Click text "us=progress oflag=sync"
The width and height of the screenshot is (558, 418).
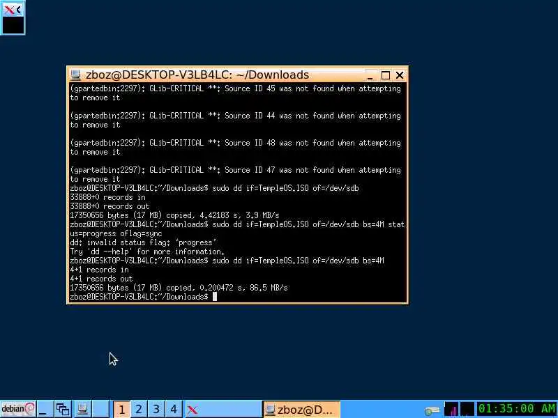(x=116, y=233)
